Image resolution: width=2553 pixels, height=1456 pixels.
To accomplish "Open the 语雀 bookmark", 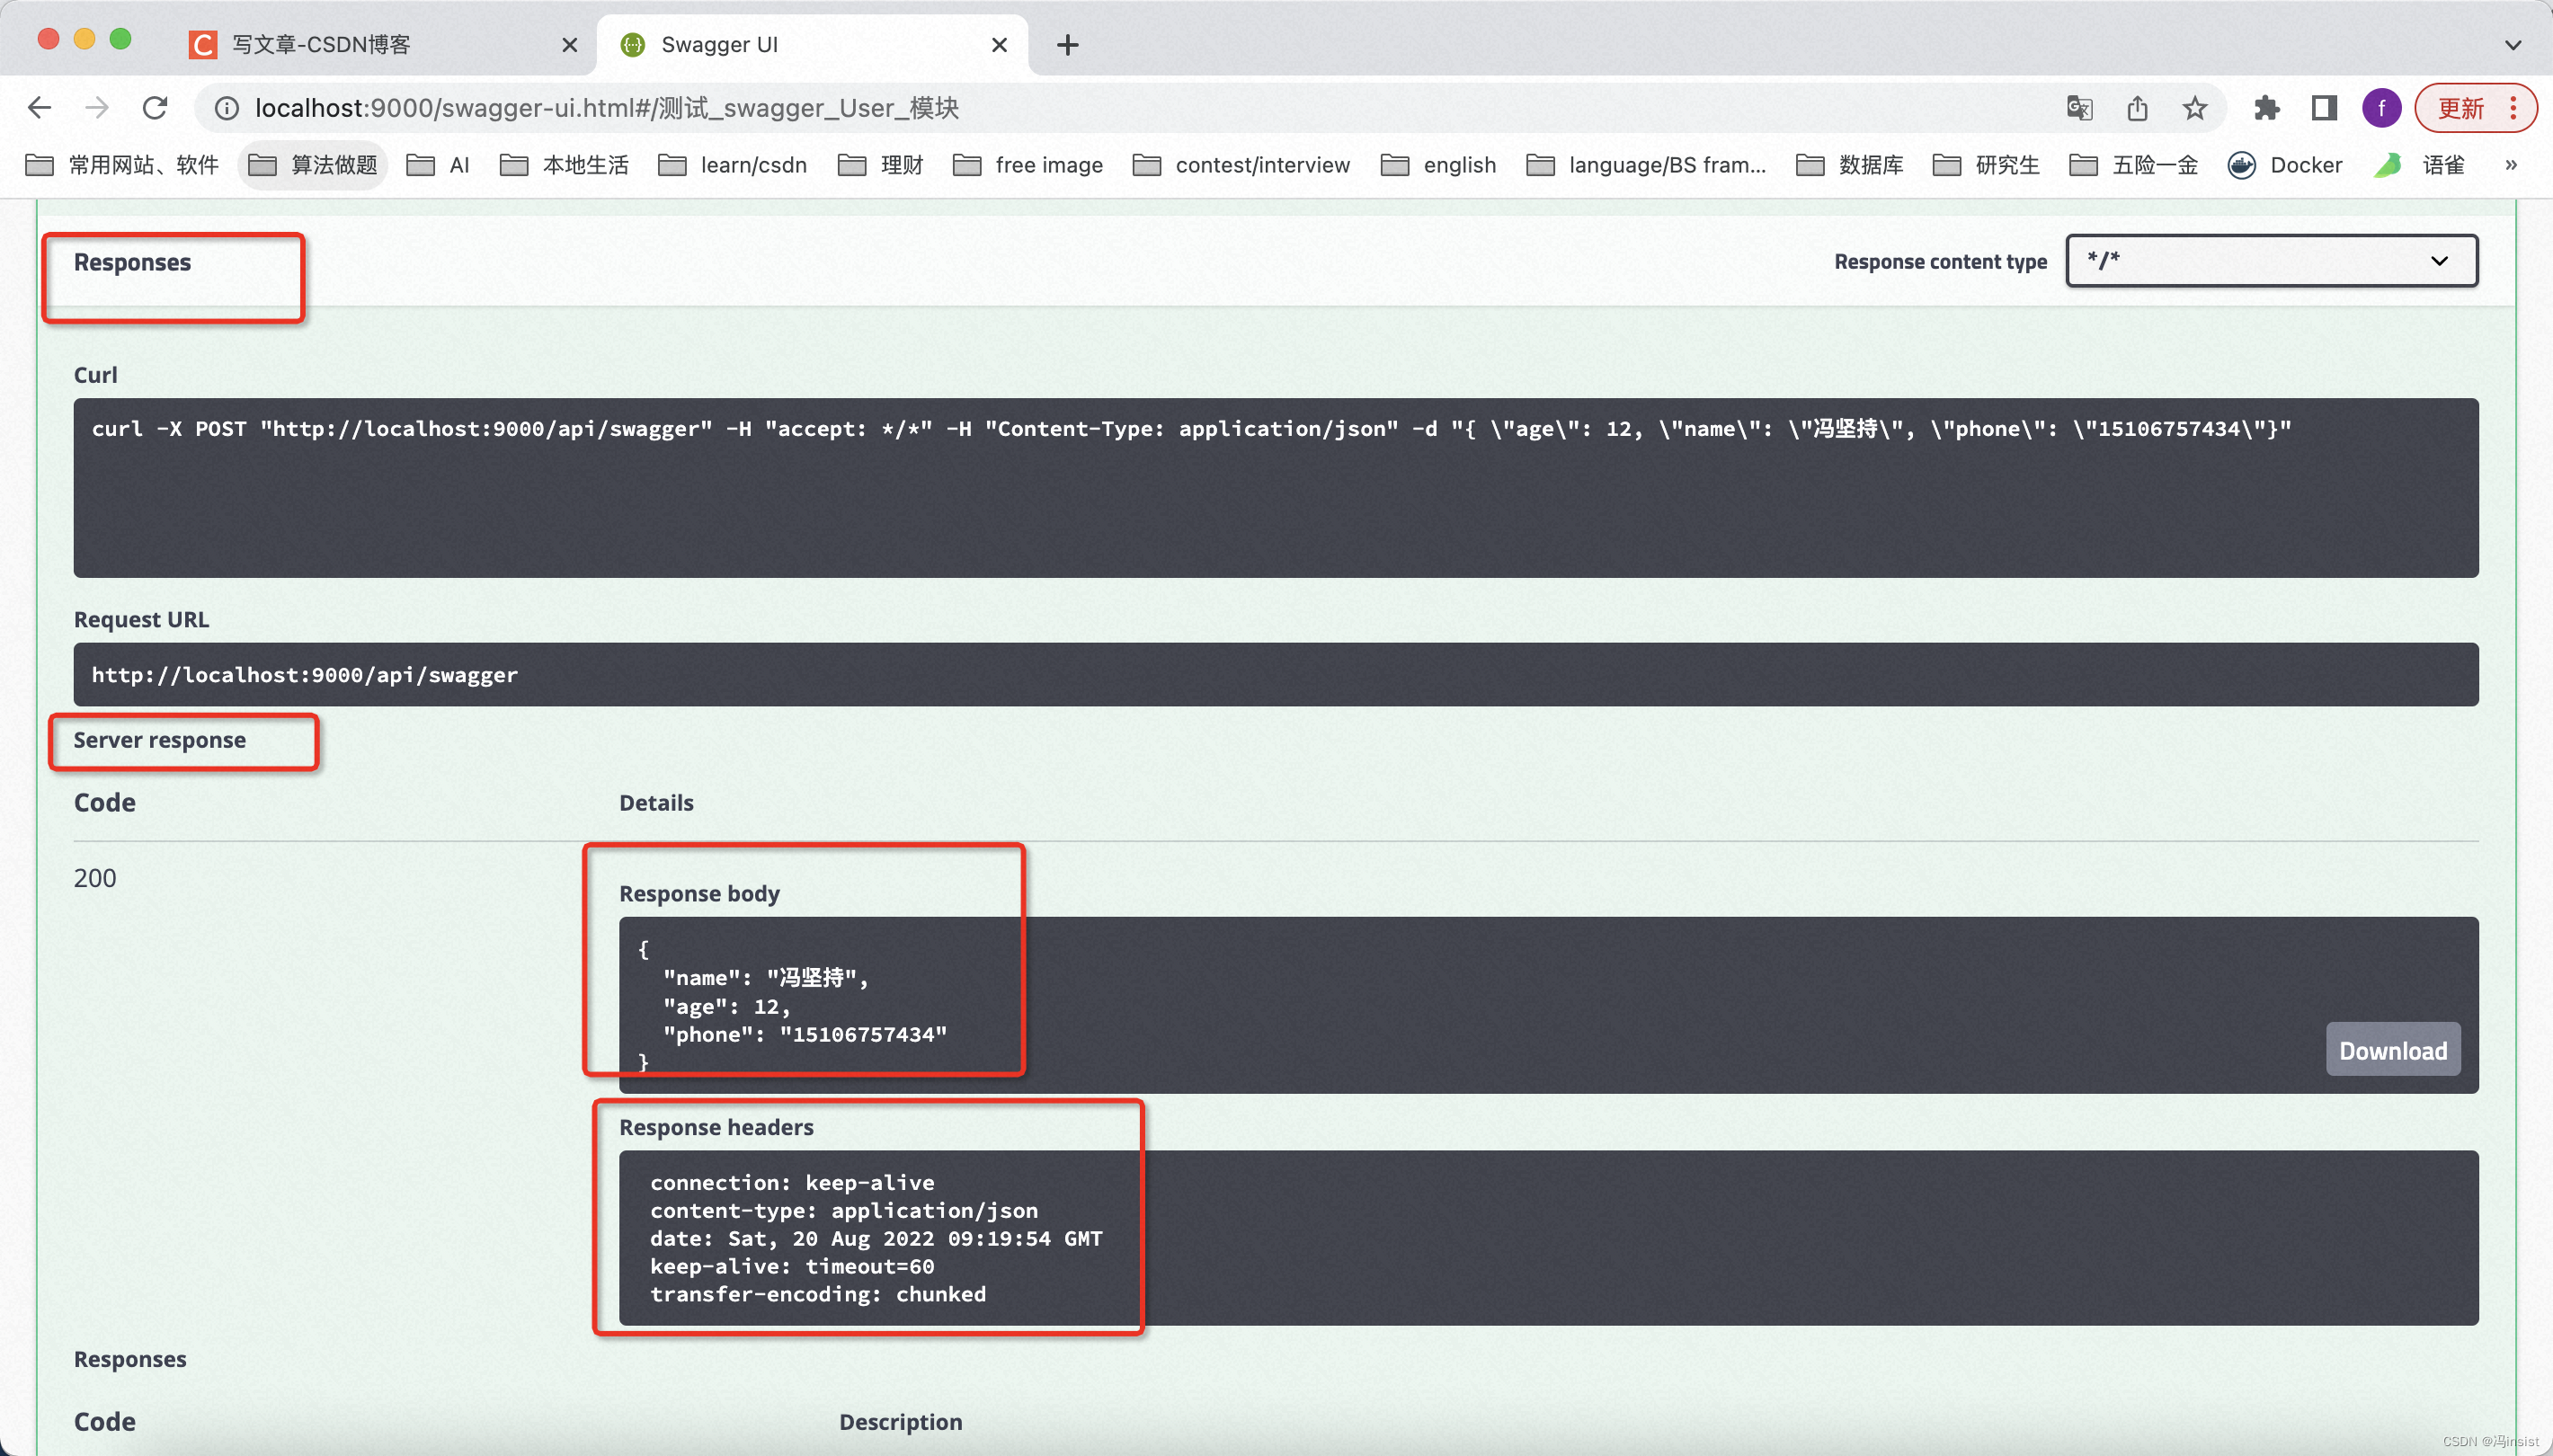I will click(2430, 165).
